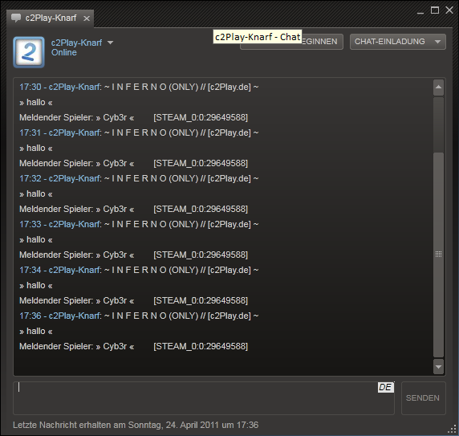Image resolution: width=459 pixels, height=436 pixels.
Task: Click the 17:36 message header line
Action: (139, 316)
